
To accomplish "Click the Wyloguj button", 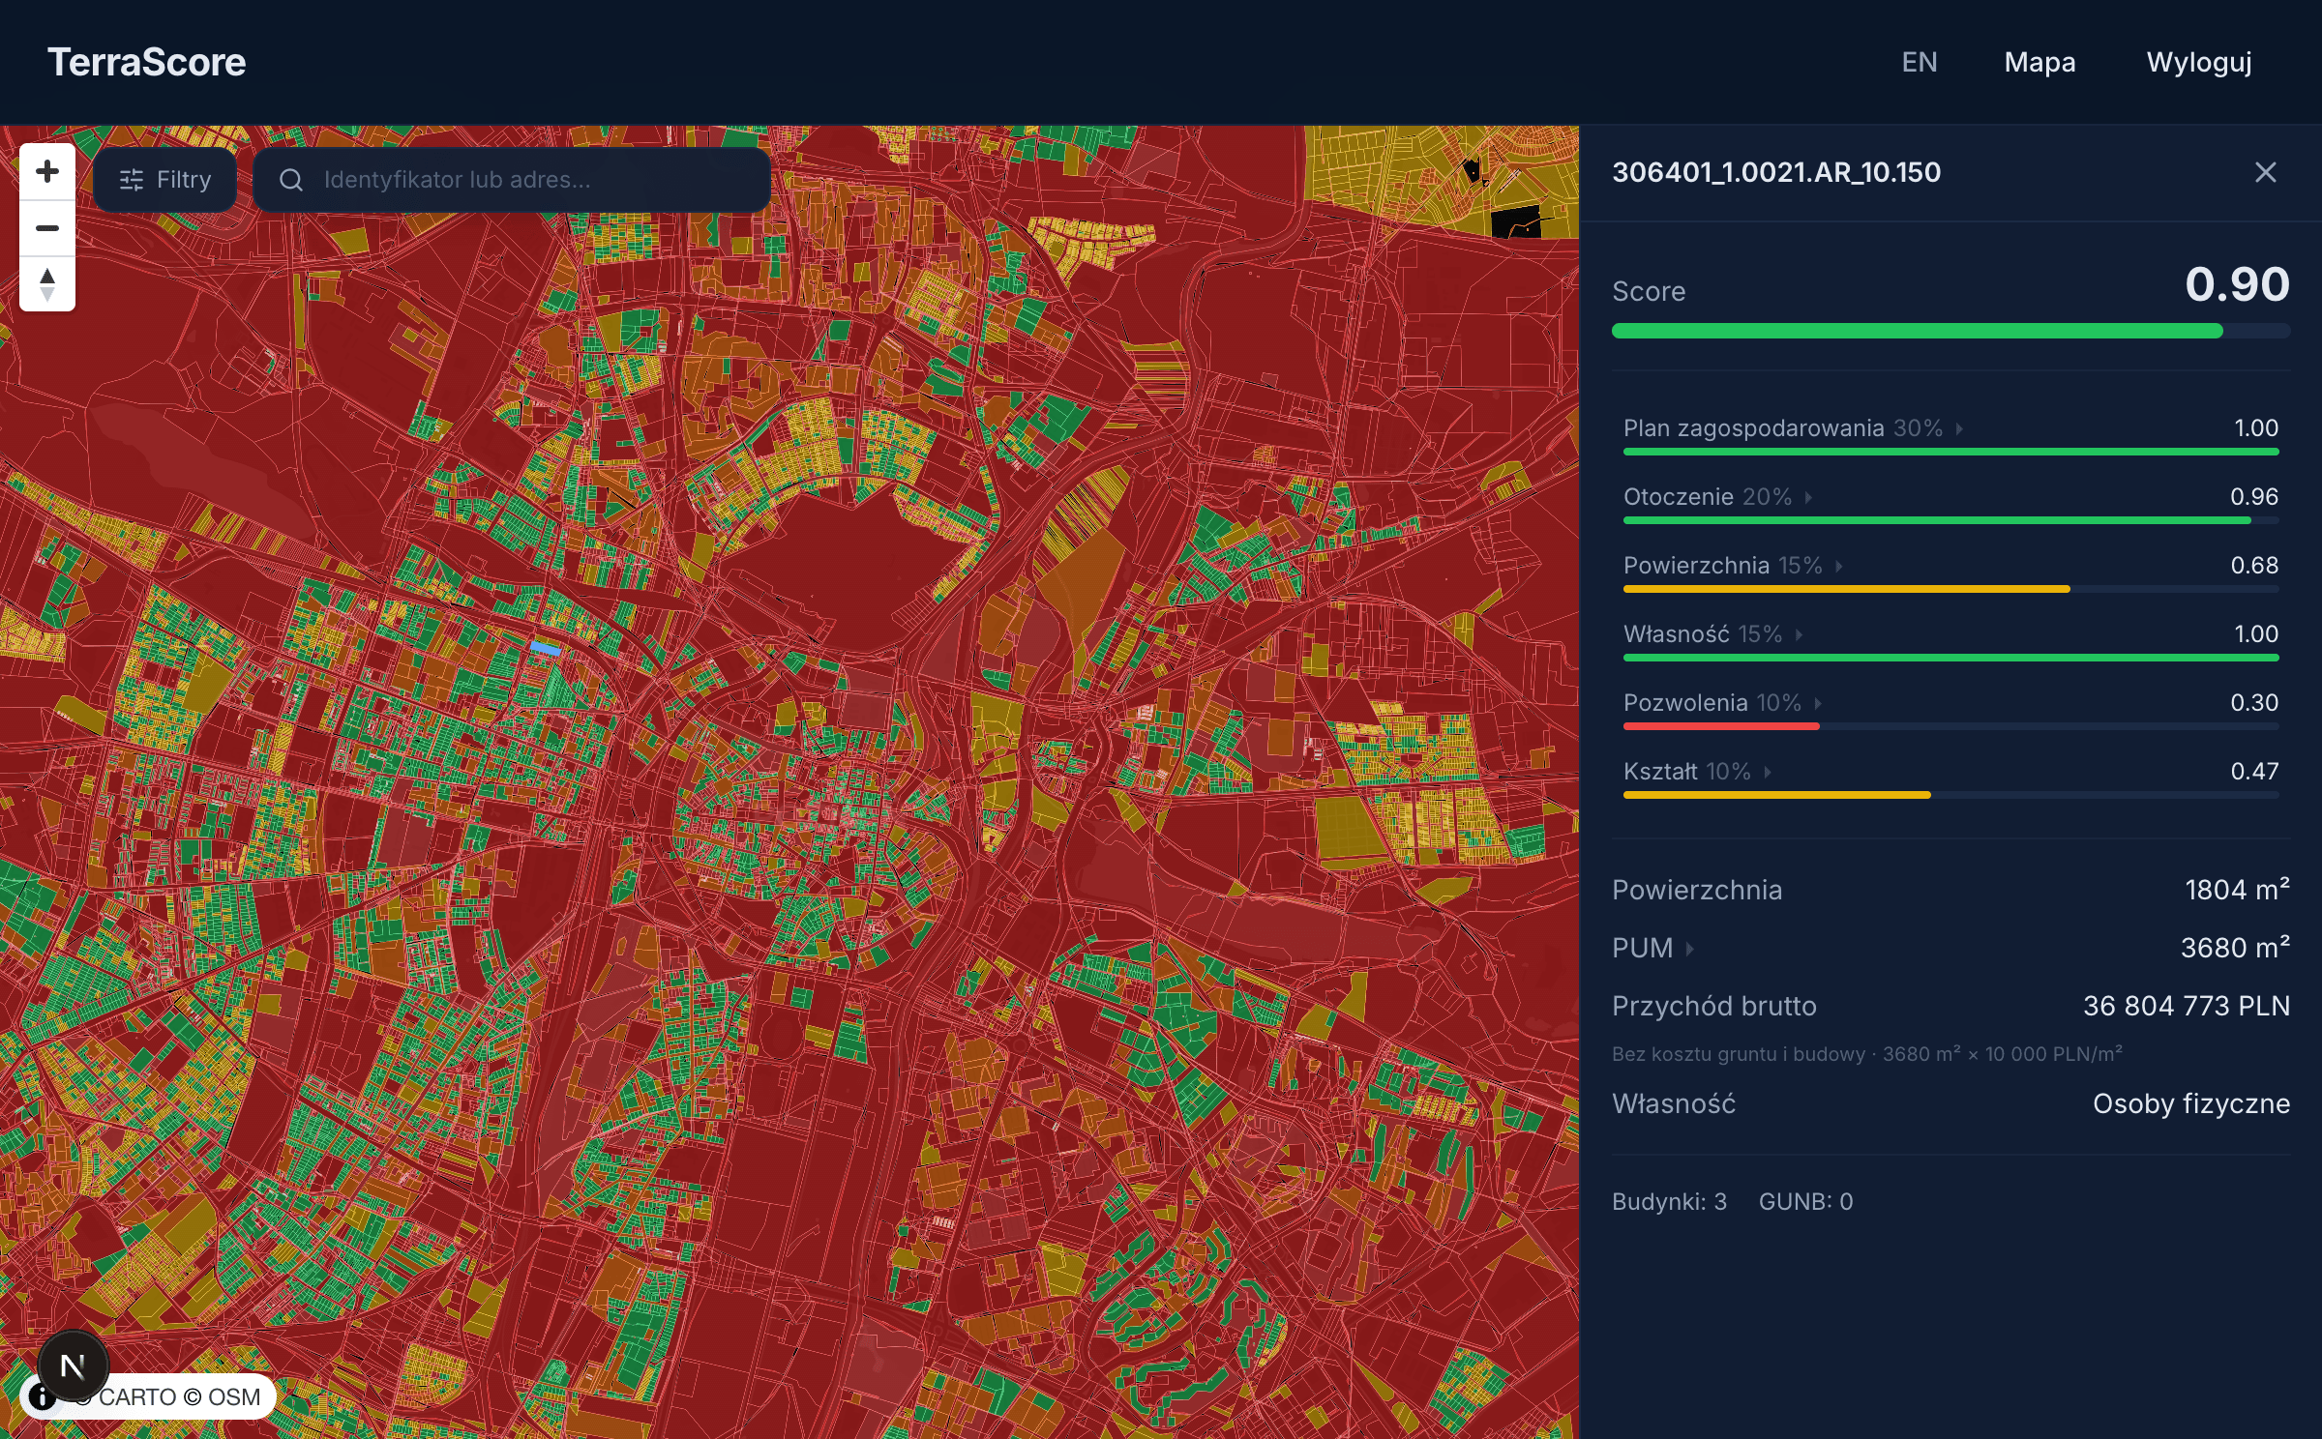I will pyautogui.click(x=2198, y=61).
